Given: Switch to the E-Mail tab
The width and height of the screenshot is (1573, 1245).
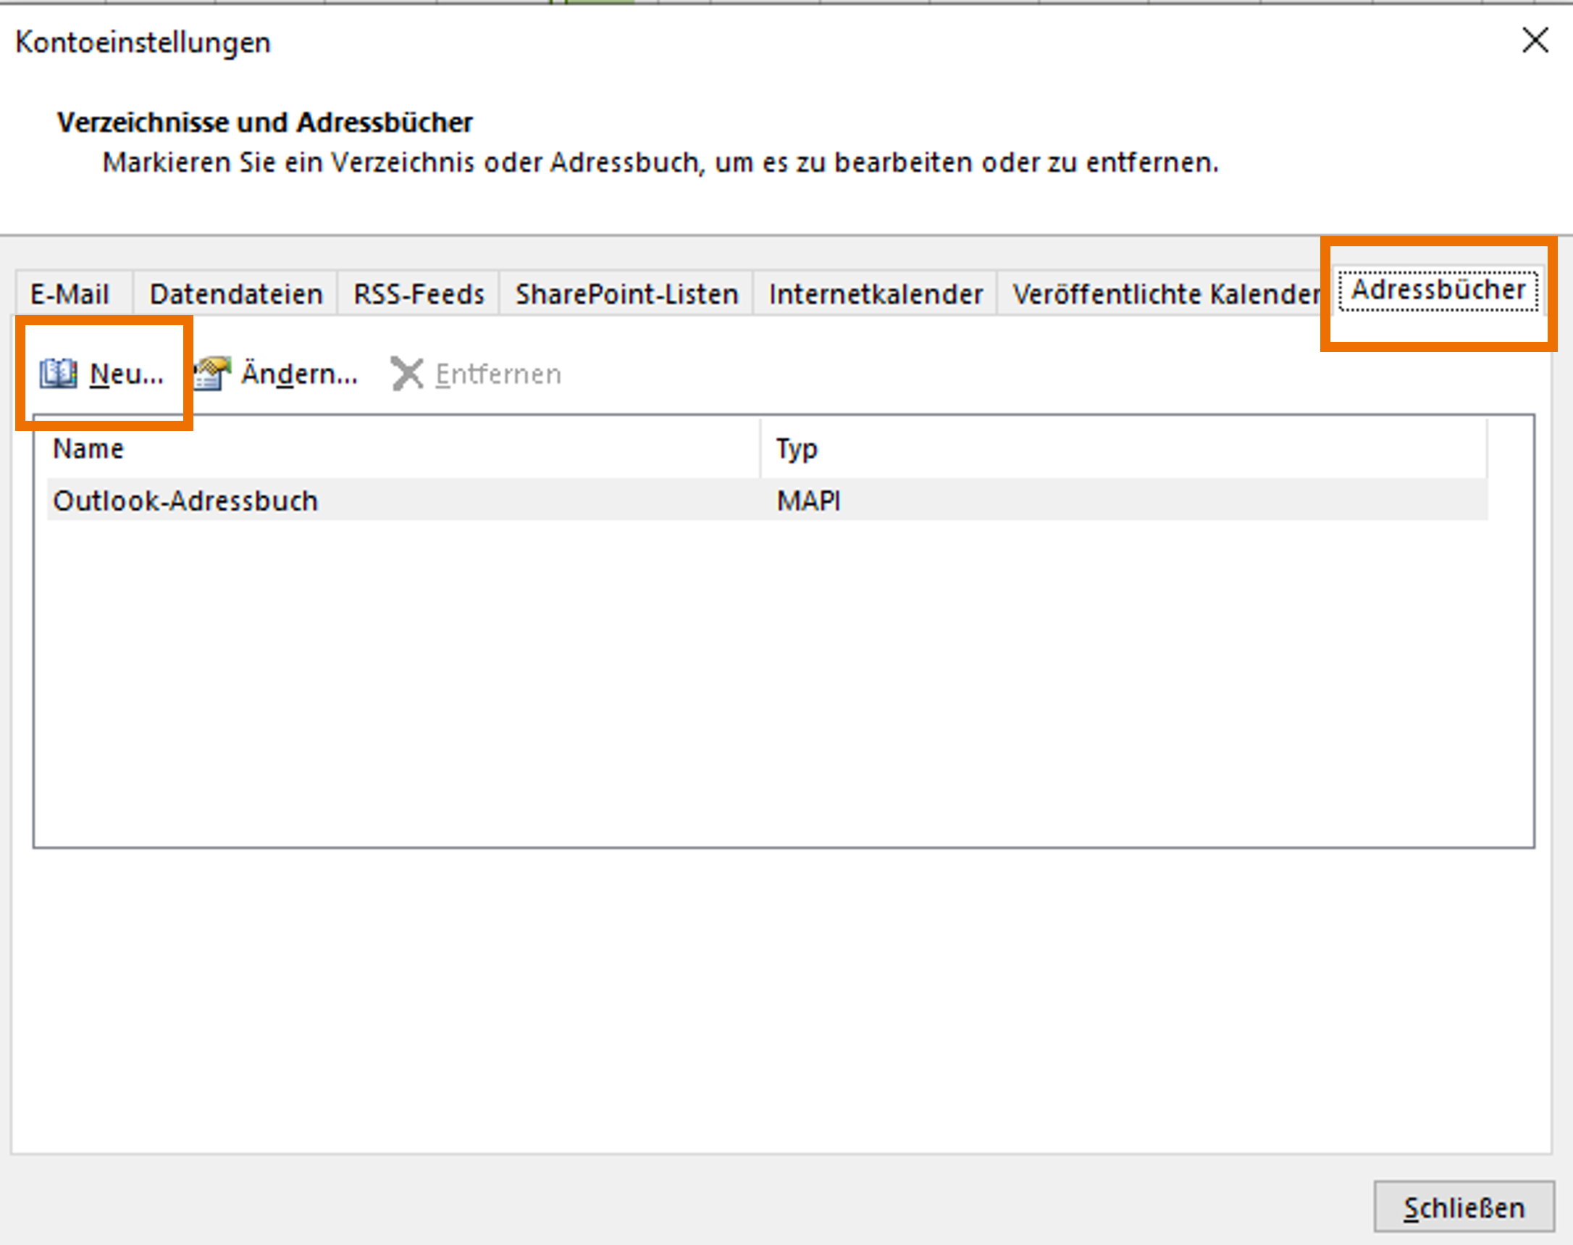Looking at the screenshot, I should (x=70, y=295).
